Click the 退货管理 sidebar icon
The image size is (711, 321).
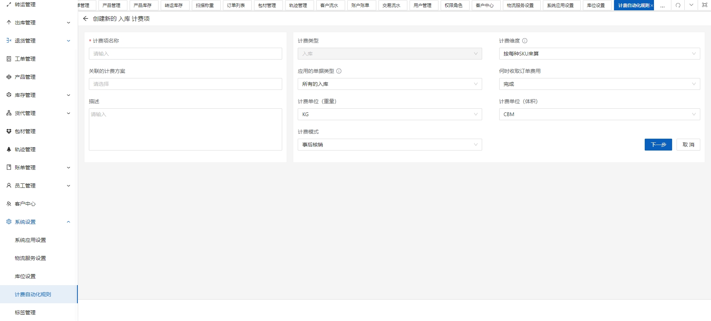pos(9,40)
